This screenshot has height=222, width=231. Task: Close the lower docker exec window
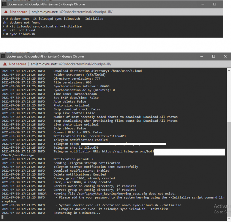(225, 56)
